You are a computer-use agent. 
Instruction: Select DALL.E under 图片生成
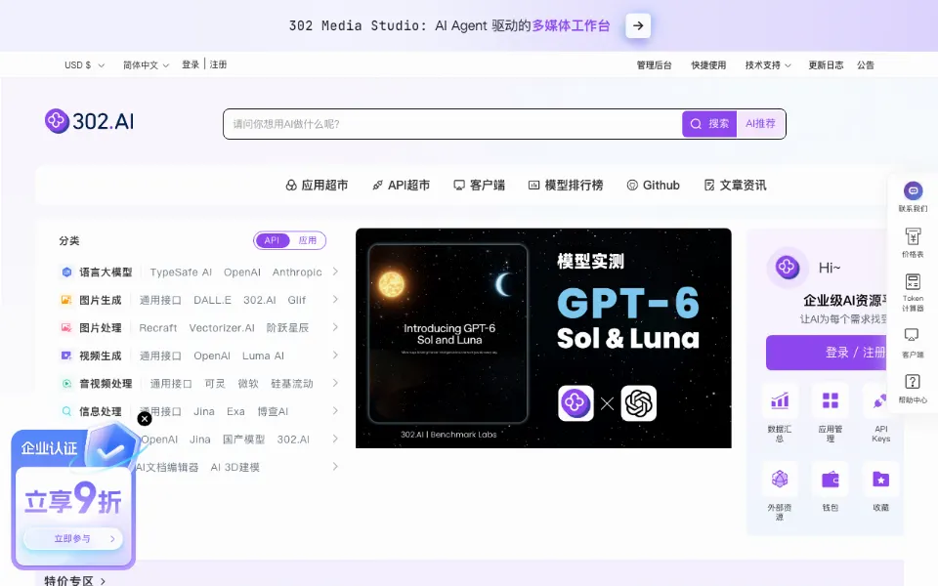click(x=212, y=300)
